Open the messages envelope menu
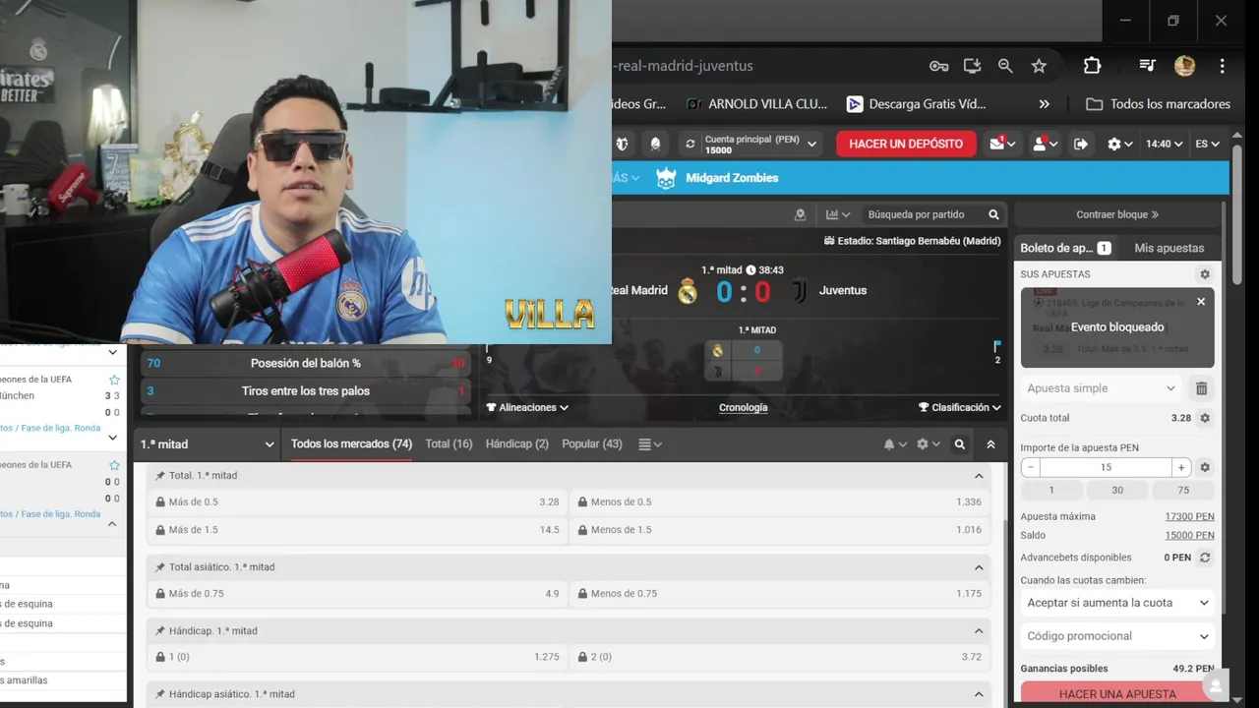1259x708 pixels. (1002, 144)
